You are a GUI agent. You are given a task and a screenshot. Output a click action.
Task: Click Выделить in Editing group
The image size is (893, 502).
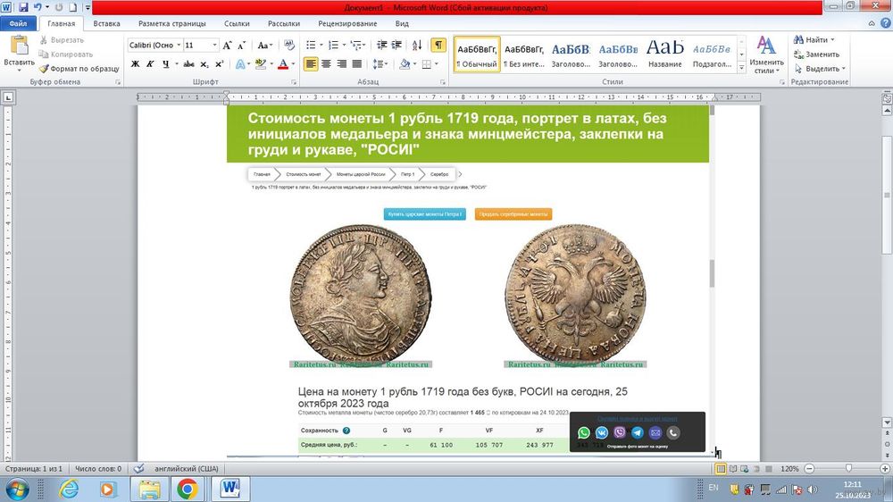coord(820,69)
